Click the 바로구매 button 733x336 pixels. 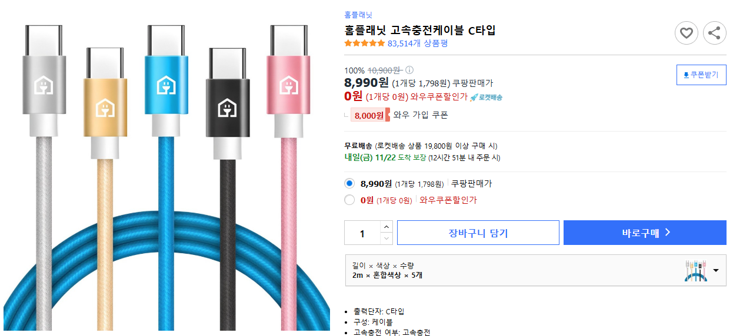pos(645,233)
